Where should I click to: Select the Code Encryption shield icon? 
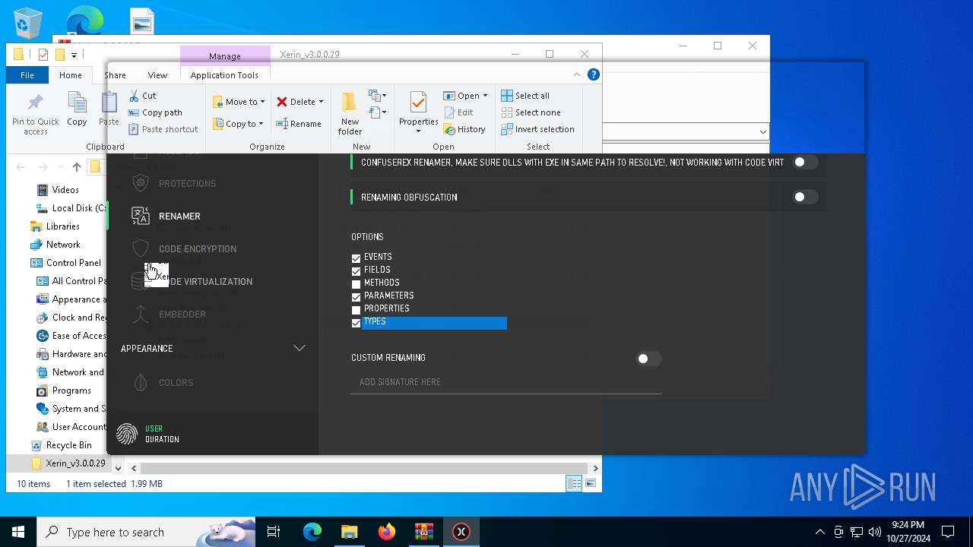coord(141,248)
